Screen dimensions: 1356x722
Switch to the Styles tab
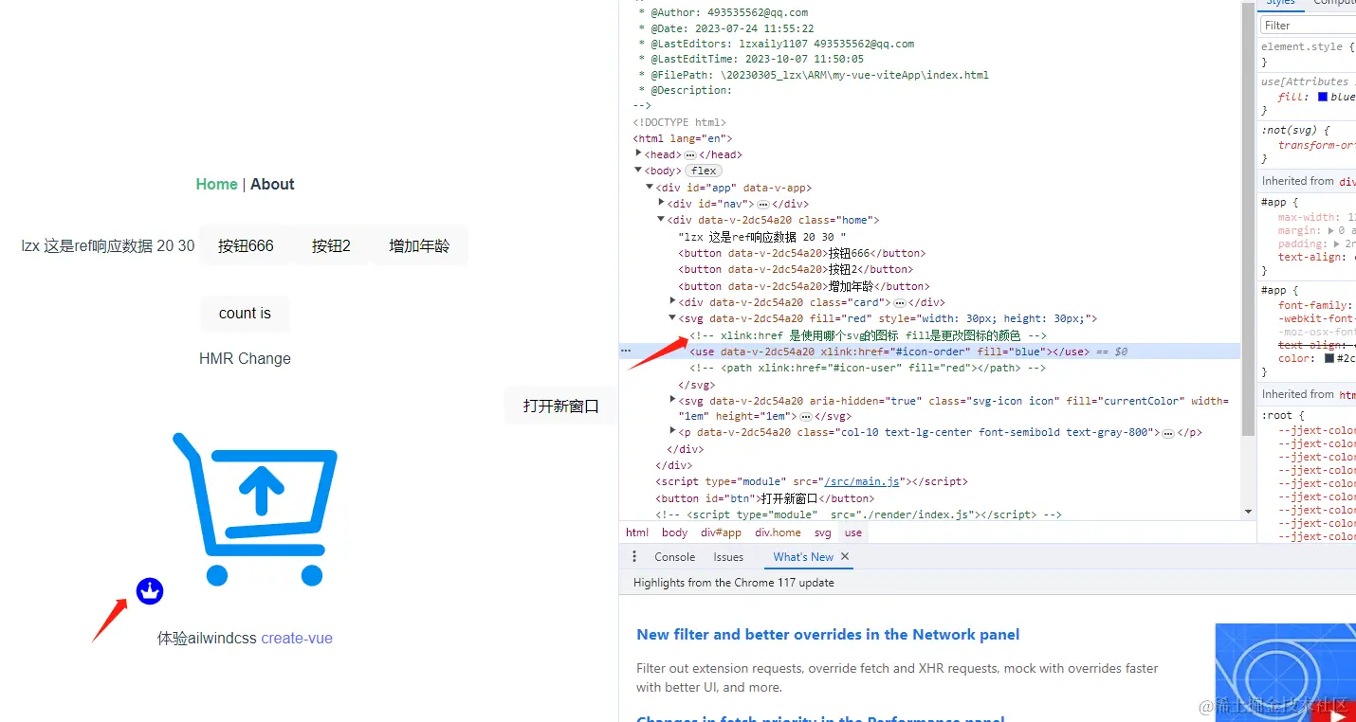click(x=1281, y=4)
